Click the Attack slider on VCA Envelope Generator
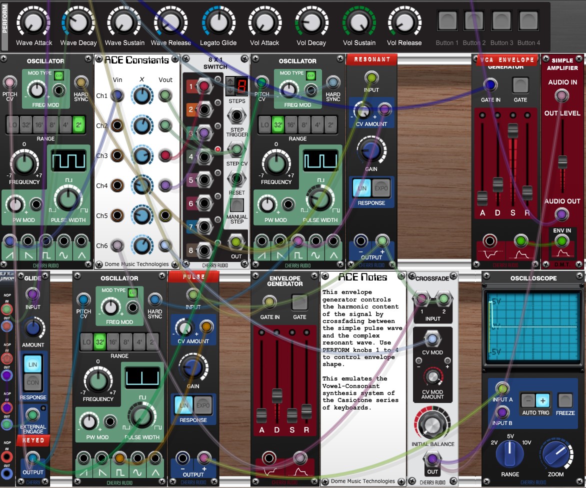 click(x=482, y=198)
